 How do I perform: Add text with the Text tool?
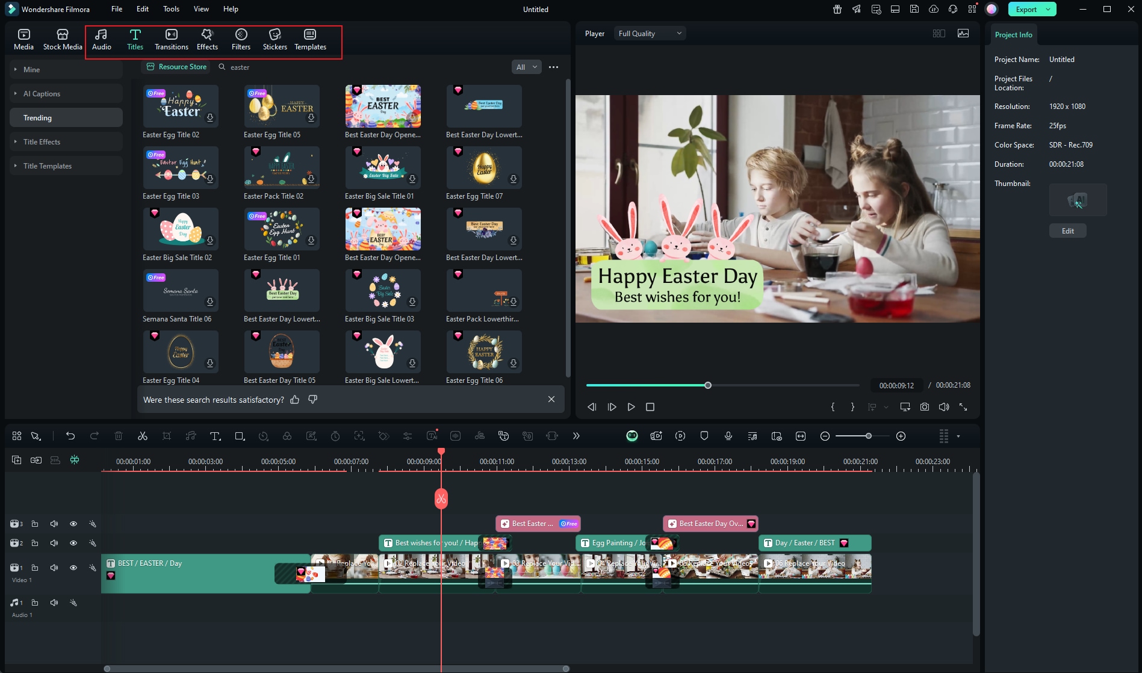[x=215, y=436]
